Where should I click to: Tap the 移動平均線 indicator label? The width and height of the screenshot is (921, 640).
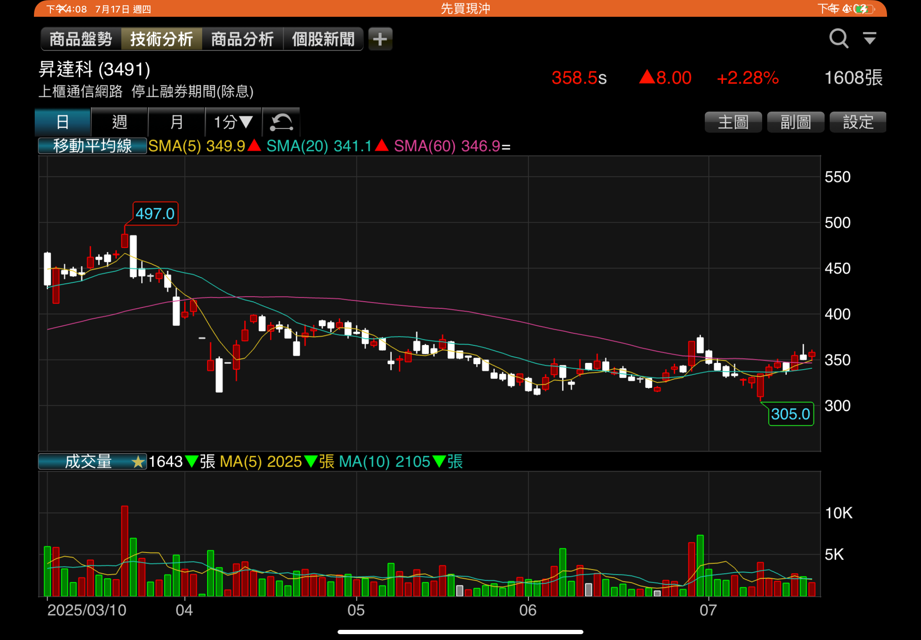[92, 146]
